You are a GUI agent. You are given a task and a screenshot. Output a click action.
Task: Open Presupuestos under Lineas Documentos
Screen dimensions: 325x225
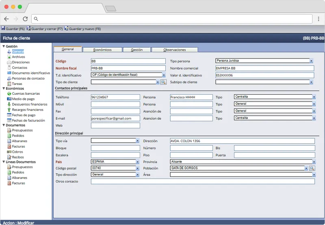pyautogui.click(x=22, y=167)
